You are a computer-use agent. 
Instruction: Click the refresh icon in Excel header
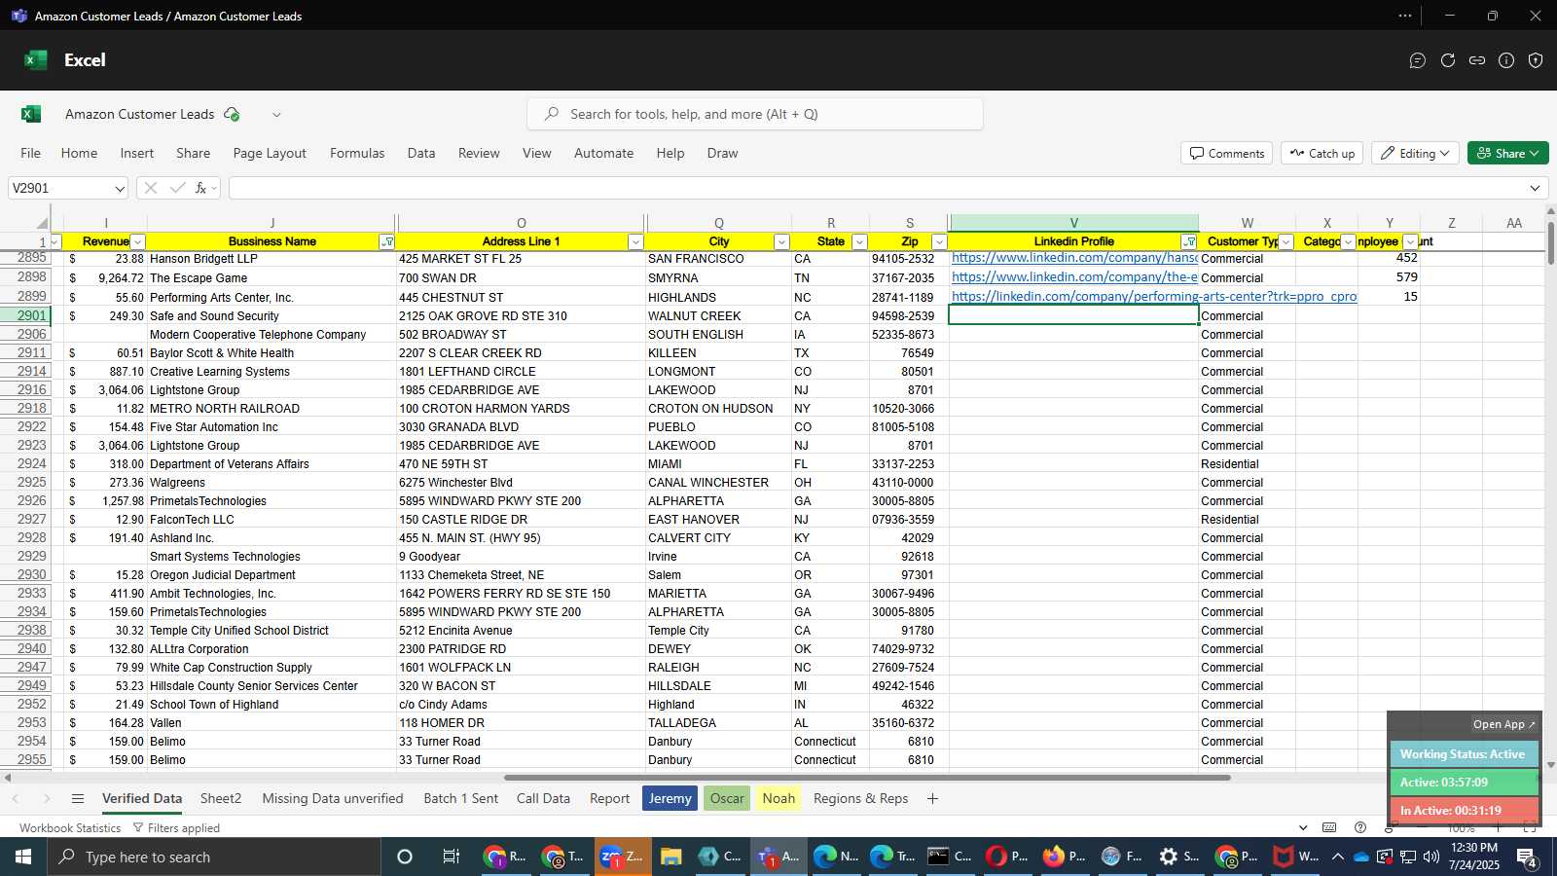tap(1448, 60)
